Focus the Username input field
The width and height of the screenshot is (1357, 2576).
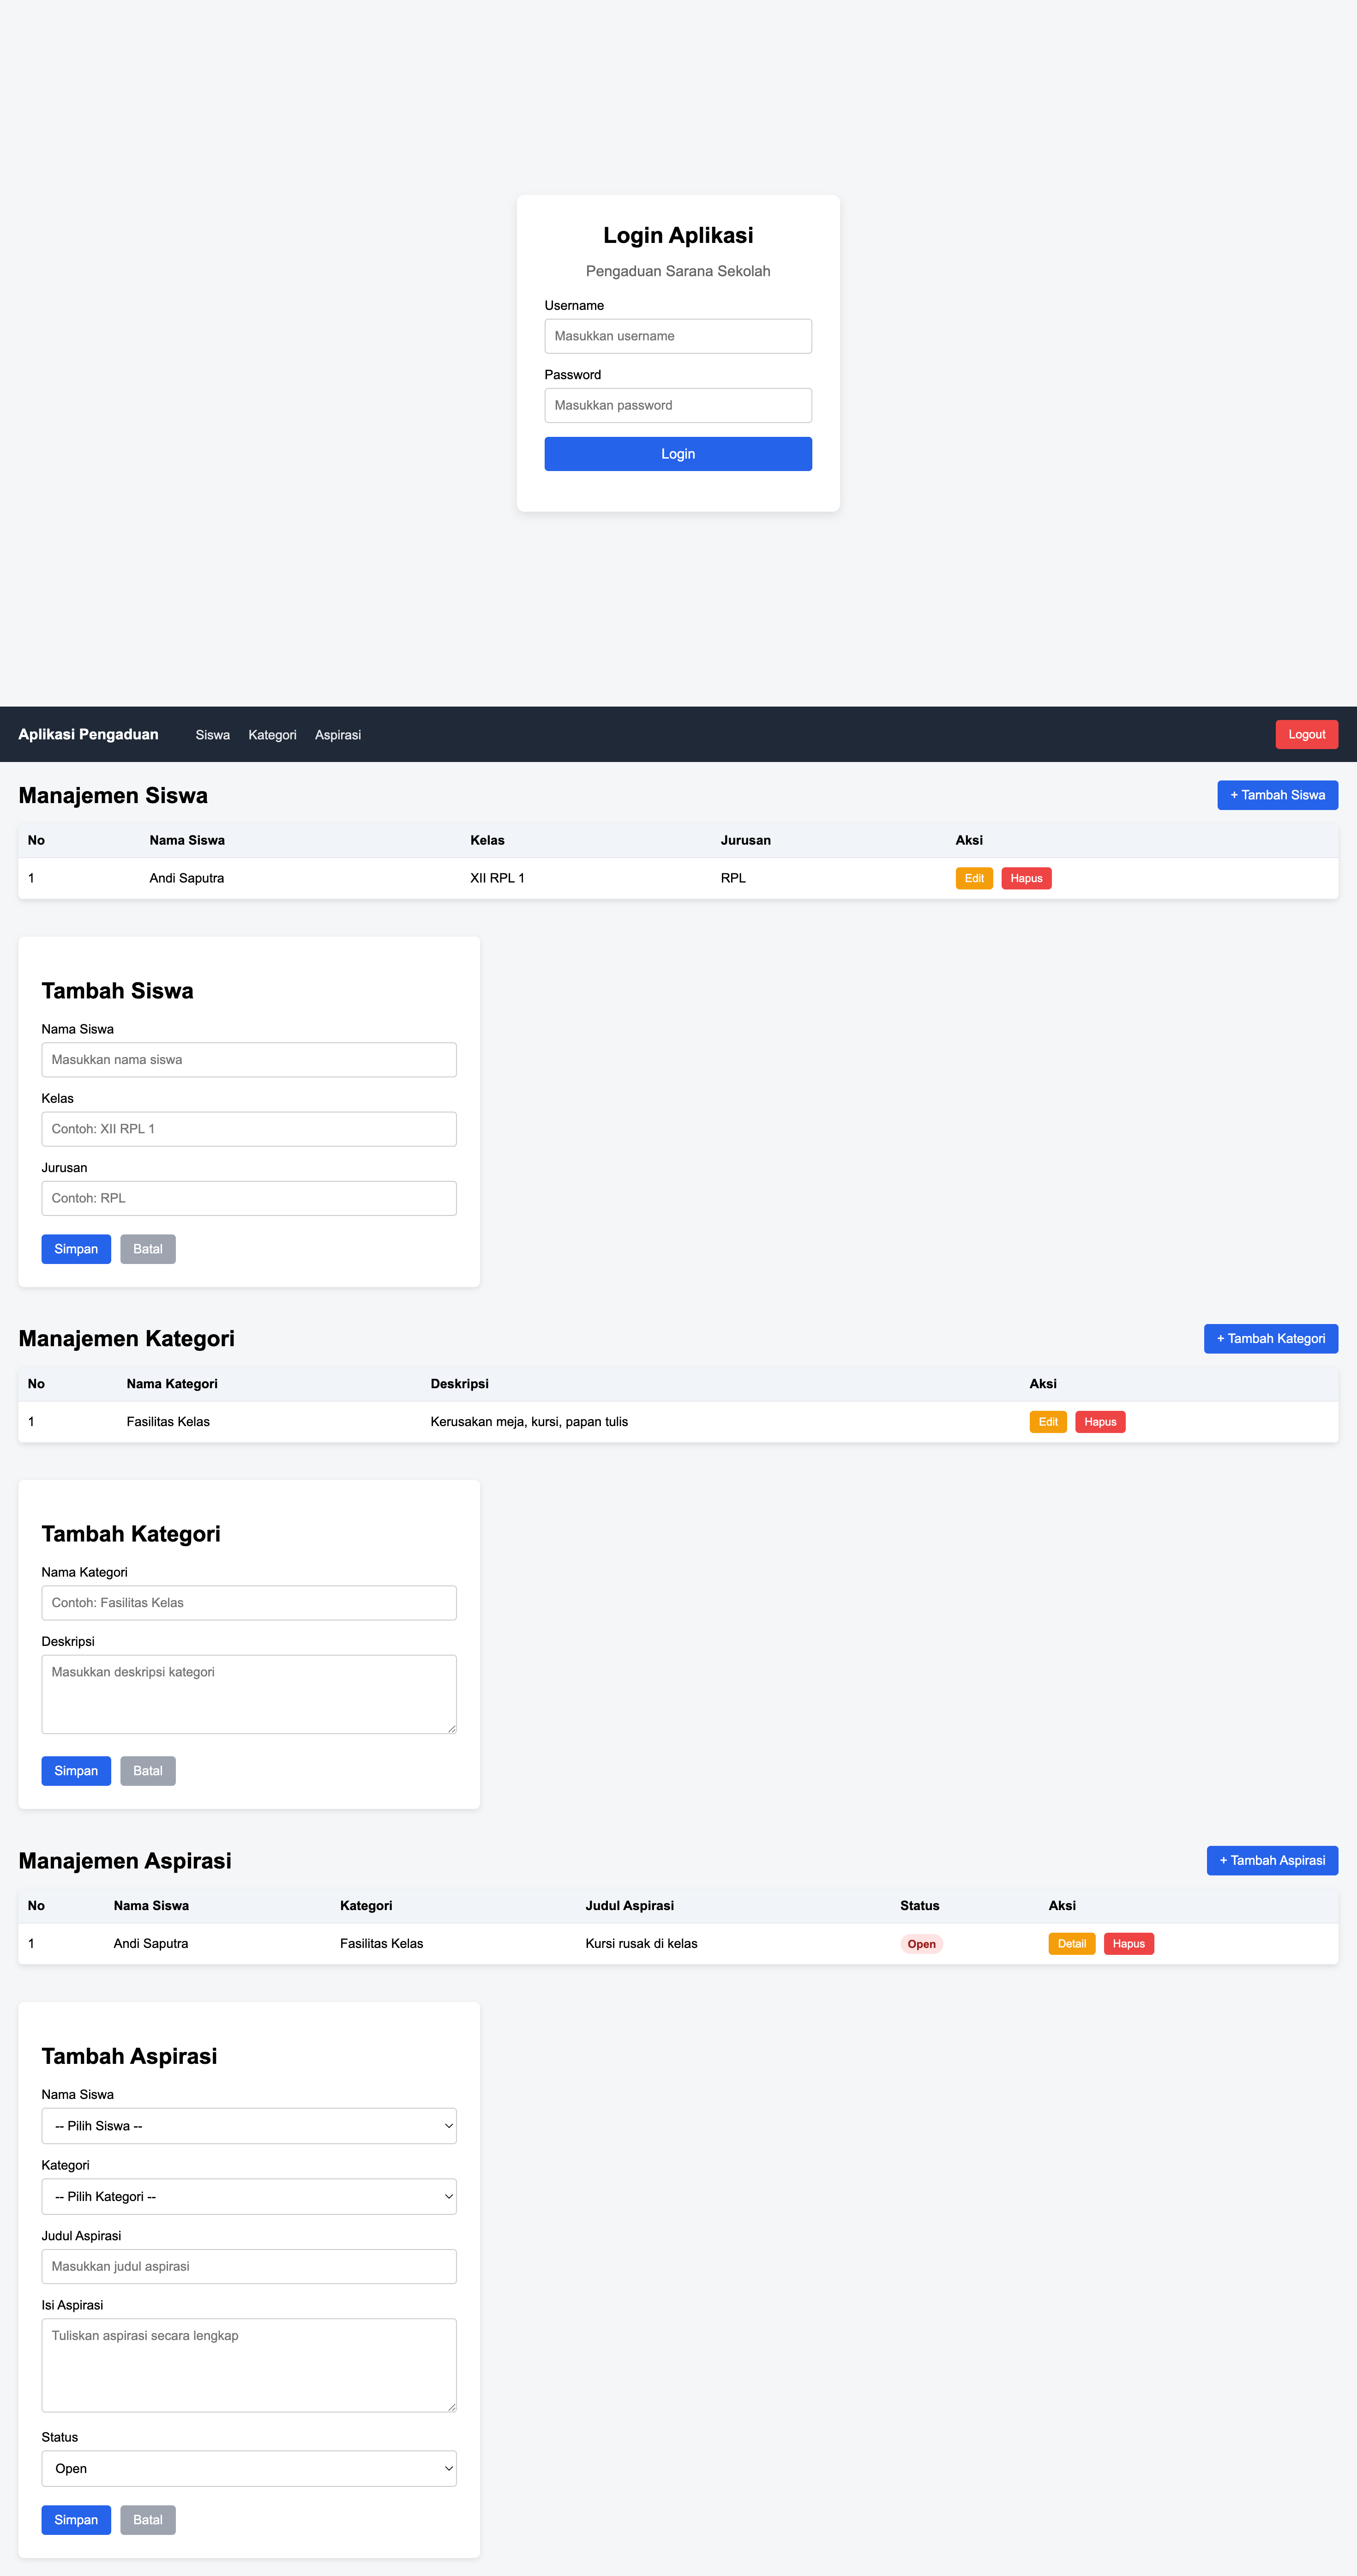tap(678, 336)
